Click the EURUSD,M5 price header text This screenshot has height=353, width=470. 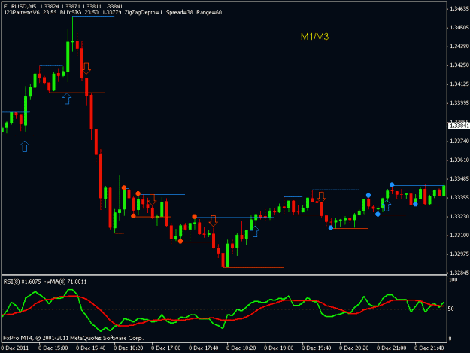pyautogui.click(x=63, y=6)
